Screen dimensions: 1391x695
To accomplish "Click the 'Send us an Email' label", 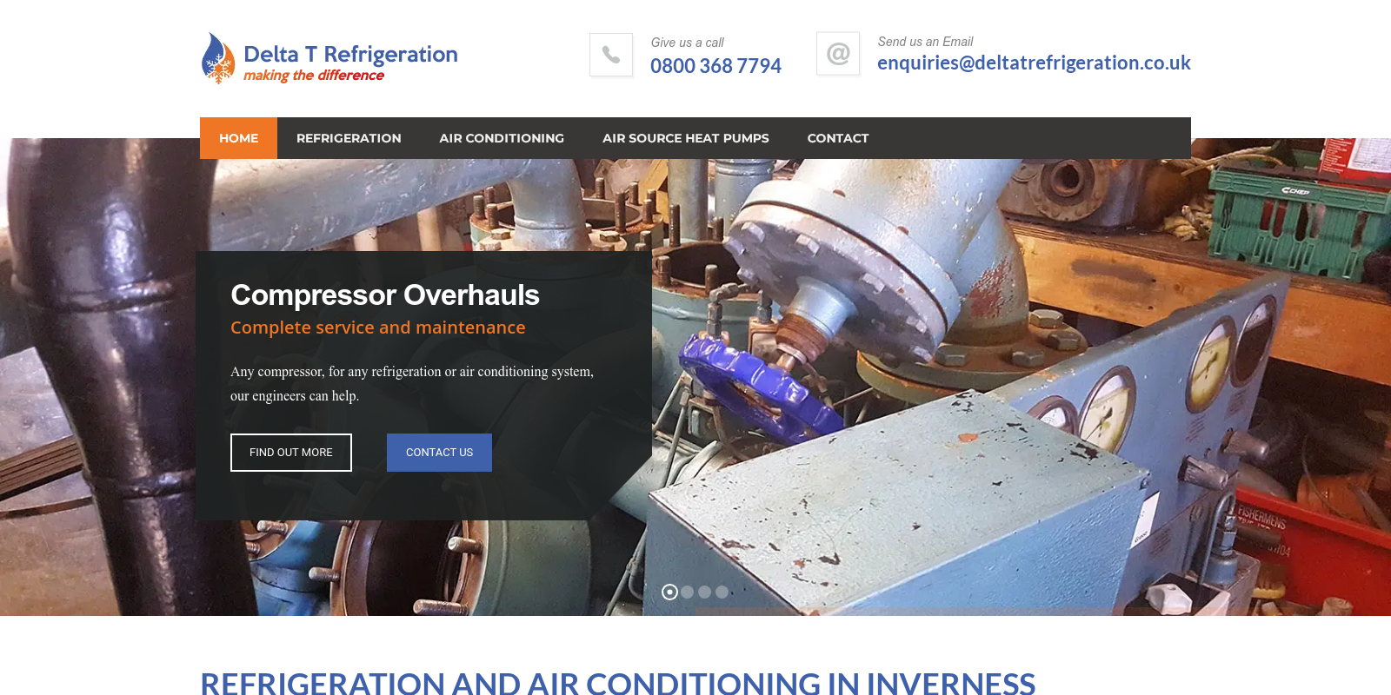I will coord(925,42).
